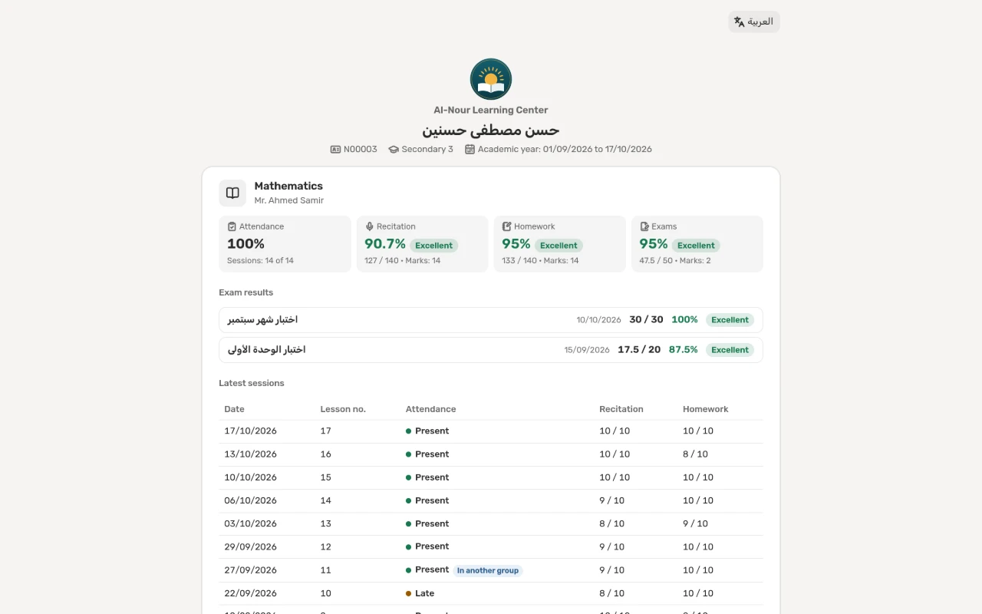982x614 pixels.
Task: Click the Mathematics book icon
Action: 232,193
